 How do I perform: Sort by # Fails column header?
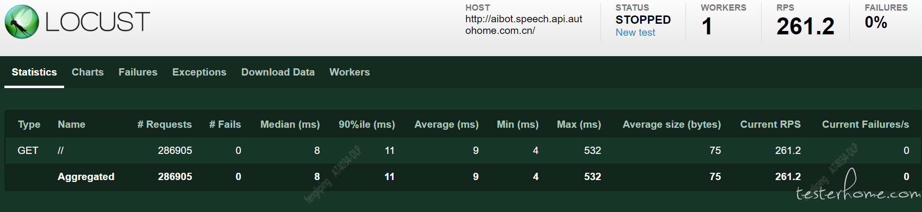pos(225,124)
